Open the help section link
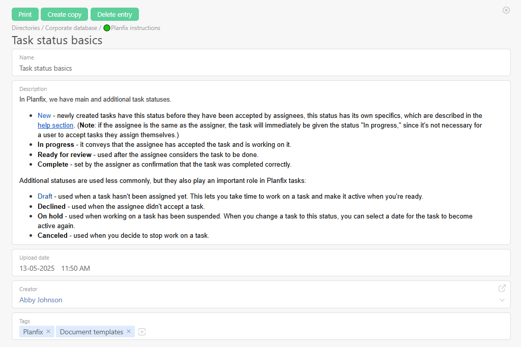The width and height of the screenshot is (521, 347). [x=55, y=125]
